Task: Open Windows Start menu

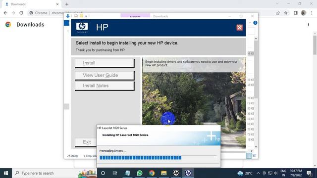Action: tap(6, 173)
